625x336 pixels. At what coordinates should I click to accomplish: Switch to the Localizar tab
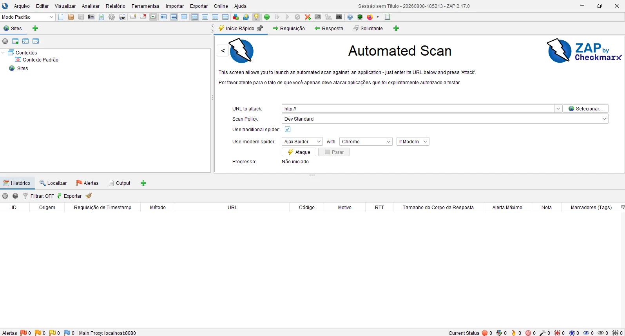coord(53,183)
